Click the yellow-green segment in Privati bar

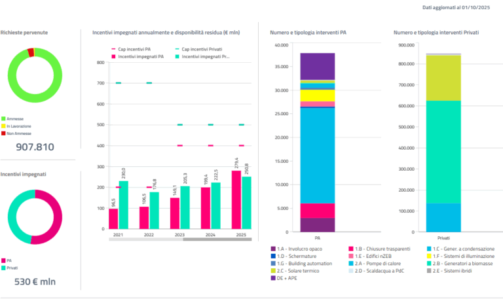(x=443, y=78)
